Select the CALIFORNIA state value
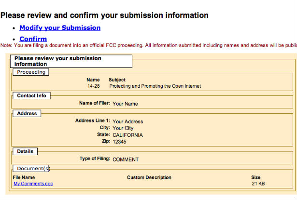The width and height of the screenshot is (297, 200). coord(127,135)
